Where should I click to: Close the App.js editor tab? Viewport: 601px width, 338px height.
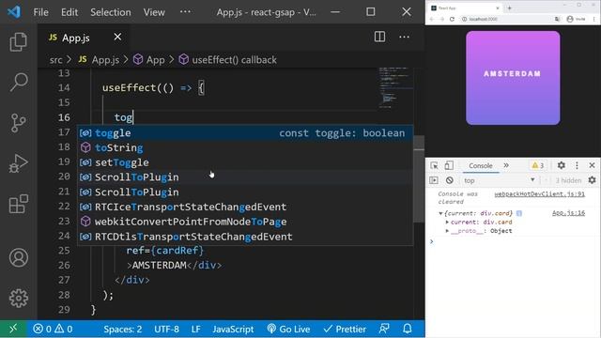coord(117,37)
